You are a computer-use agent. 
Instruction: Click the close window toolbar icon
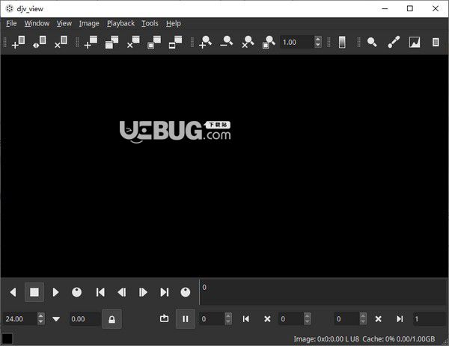pos(133,43)
